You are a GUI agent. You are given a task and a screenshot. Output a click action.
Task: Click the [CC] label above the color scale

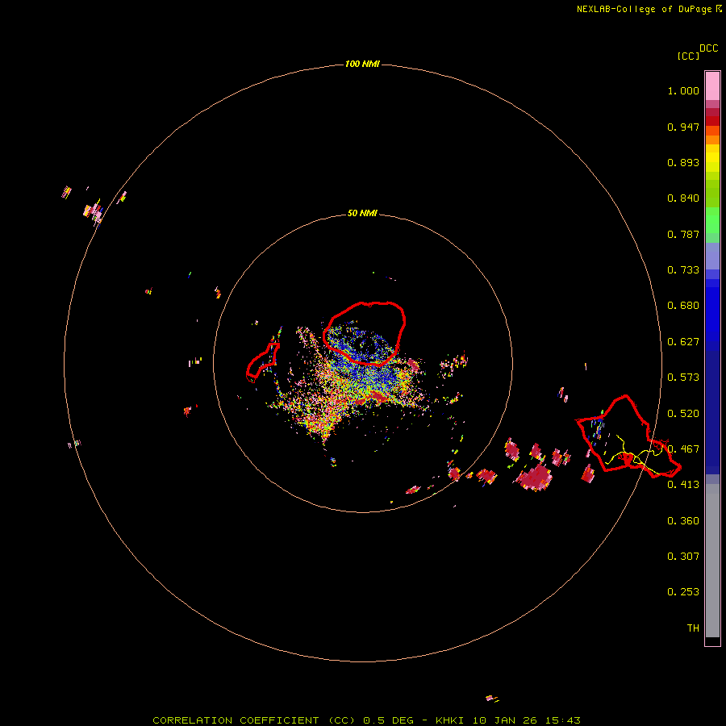(688, 56)
